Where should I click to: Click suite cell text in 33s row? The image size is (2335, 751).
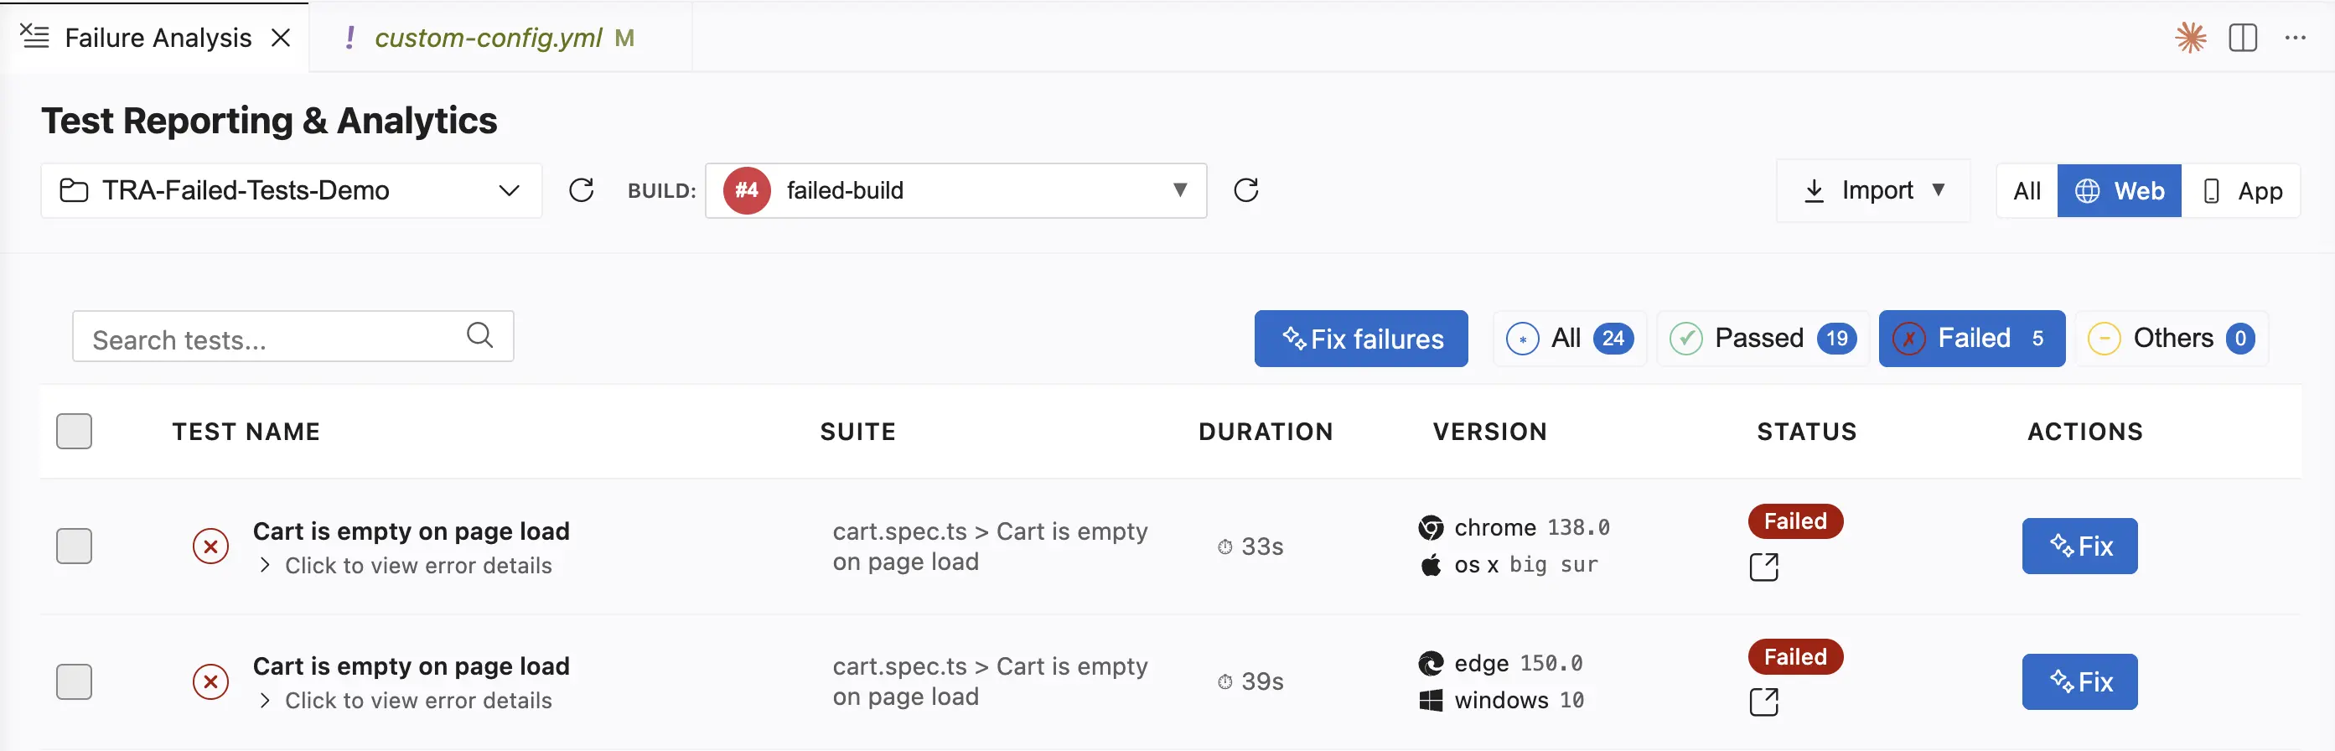pos(990,547)
